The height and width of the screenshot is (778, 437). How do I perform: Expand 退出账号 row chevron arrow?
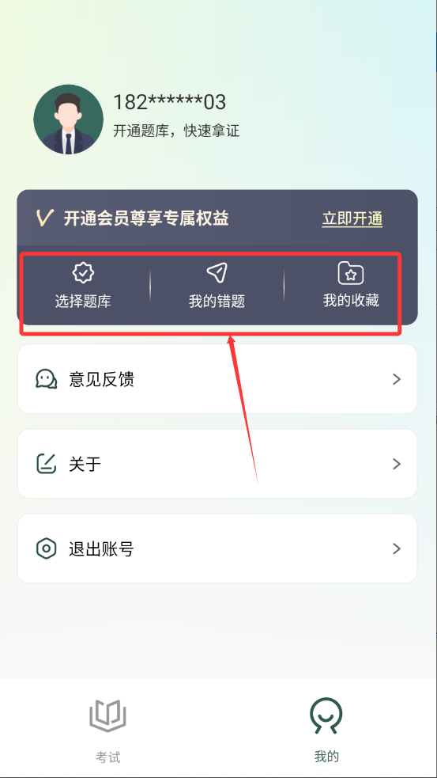[x=397, y=548]
